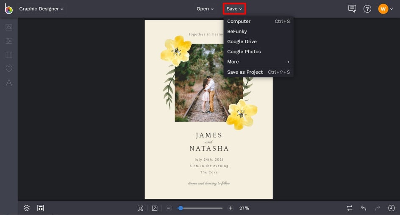Click the zoom in plus button

[x=231, y=208]
